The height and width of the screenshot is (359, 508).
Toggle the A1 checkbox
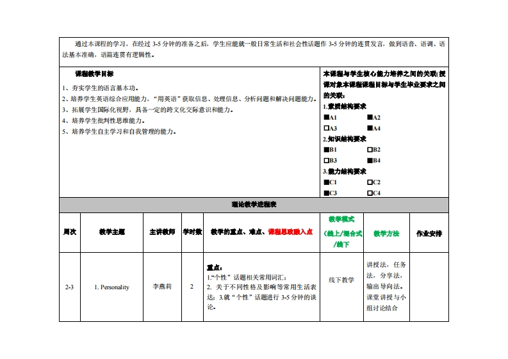click(326, 118)
